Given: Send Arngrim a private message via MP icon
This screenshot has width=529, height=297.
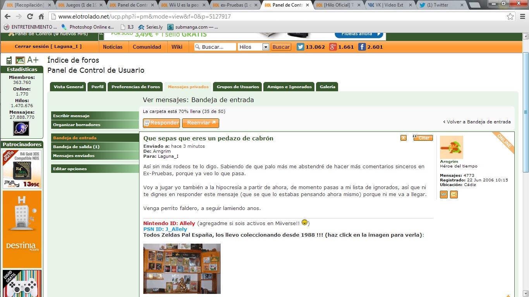Looking at the screenshot, I should pyautogui.click(x=443, y=195).
